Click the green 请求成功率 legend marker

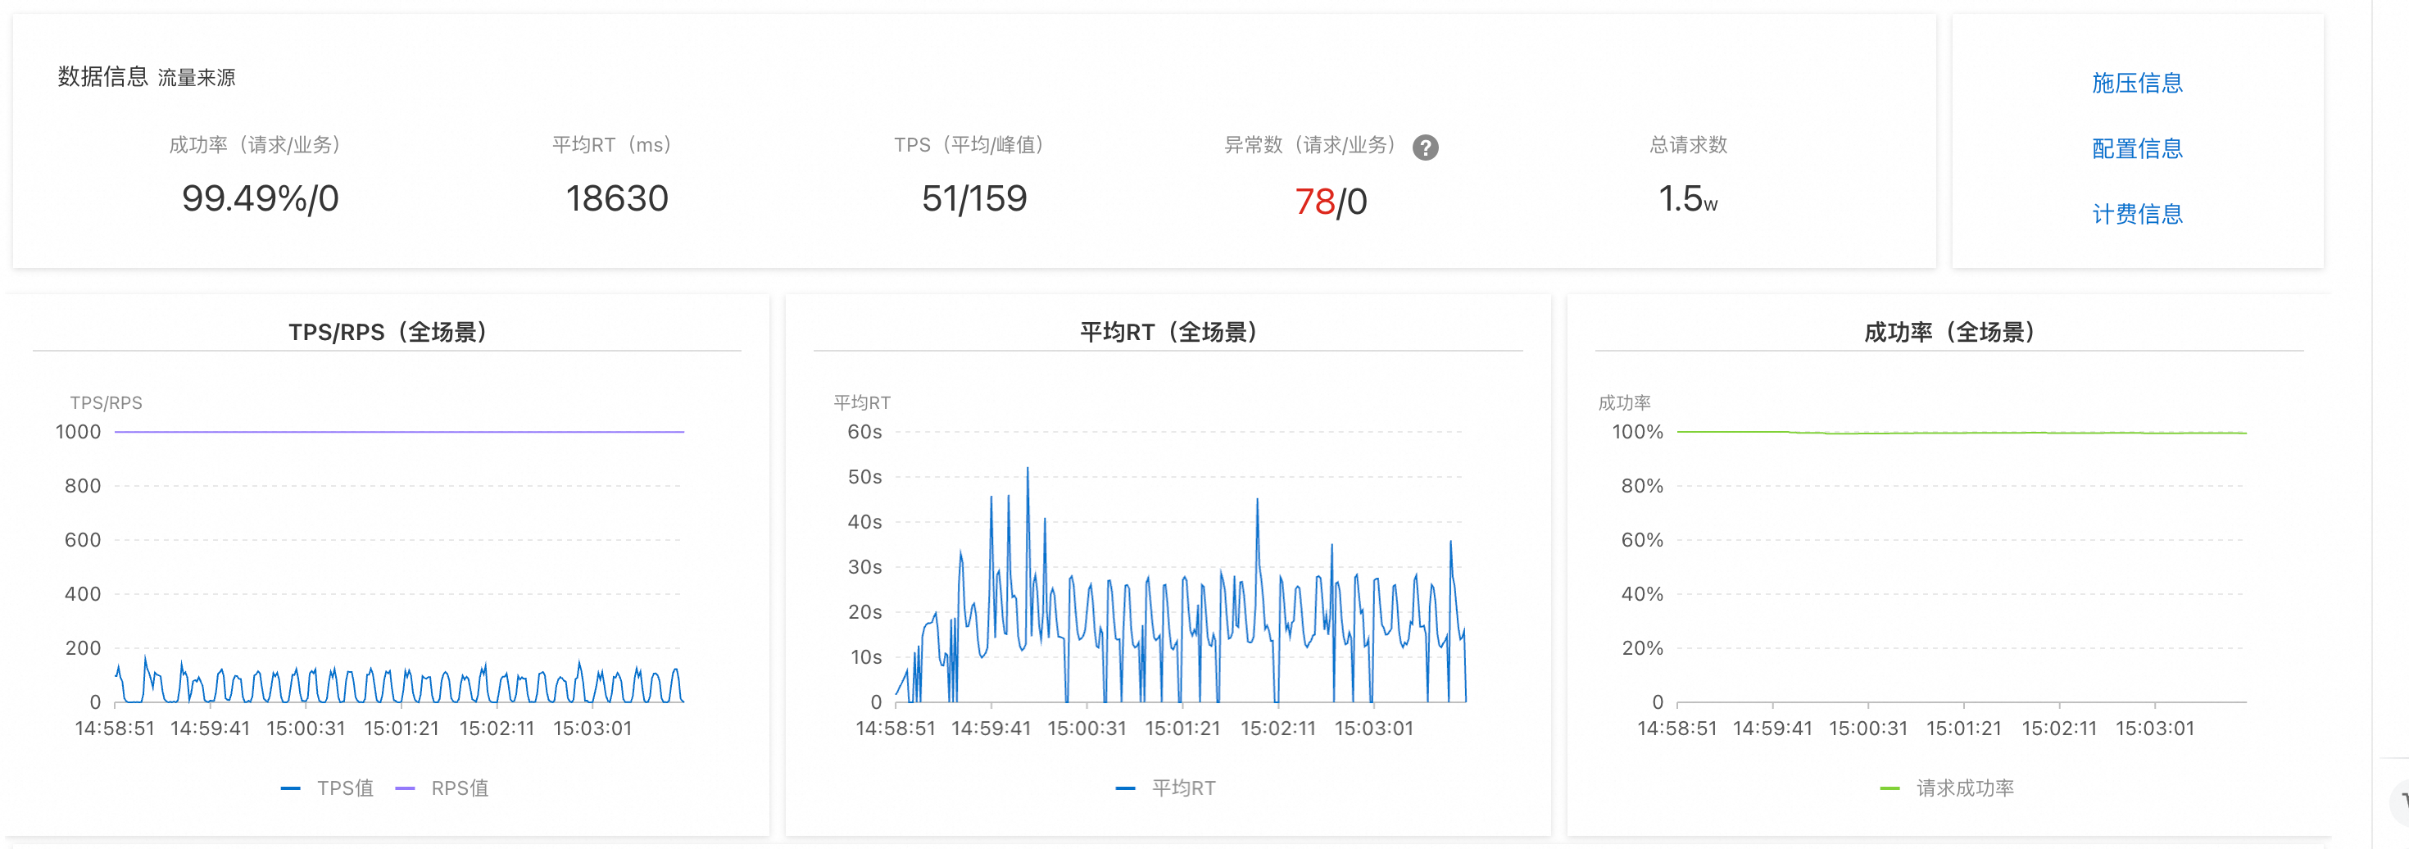point(1890,788)
